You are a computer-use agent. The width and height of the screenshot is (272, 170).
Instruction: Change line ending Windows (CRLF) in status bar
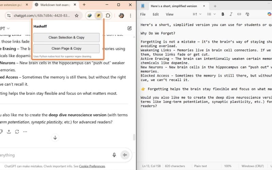point(253,166)
